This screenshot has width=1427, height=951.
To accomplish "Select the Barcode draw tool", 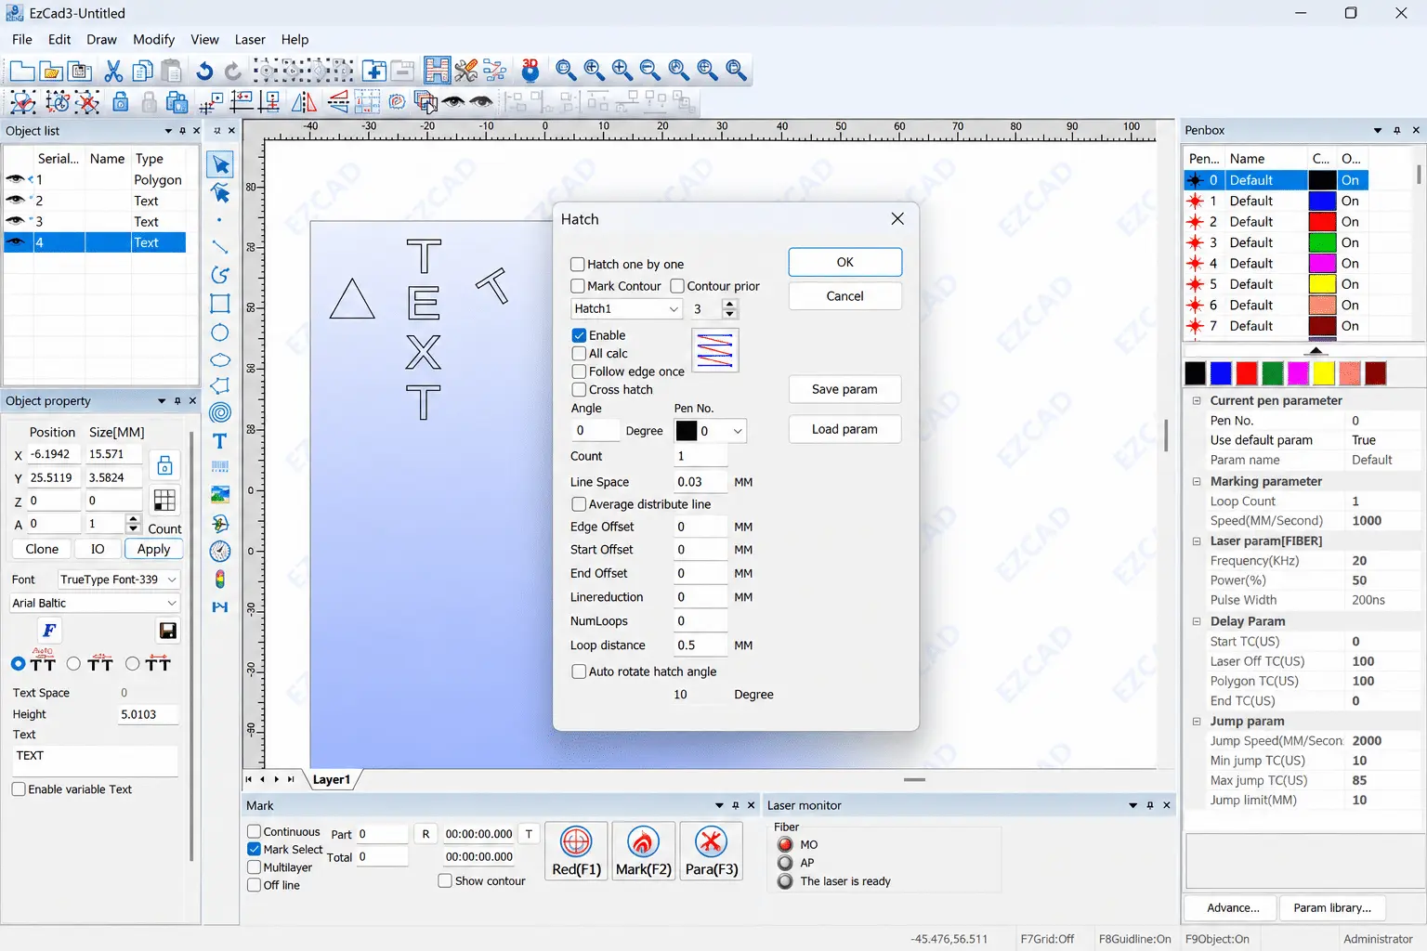I will pyautogui.click(x=220, y=467).
